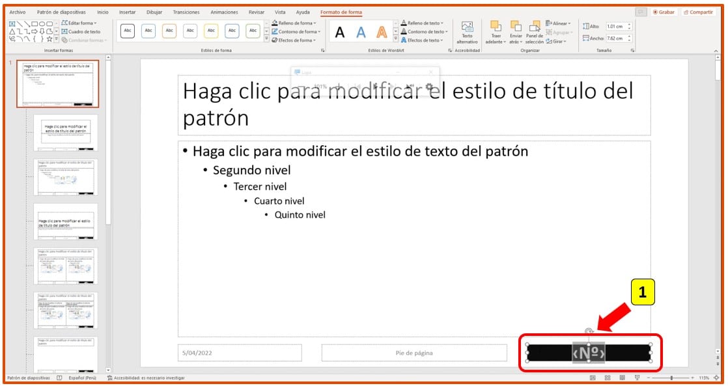Adjust zoom using the status bar slider

coord(671,377)
